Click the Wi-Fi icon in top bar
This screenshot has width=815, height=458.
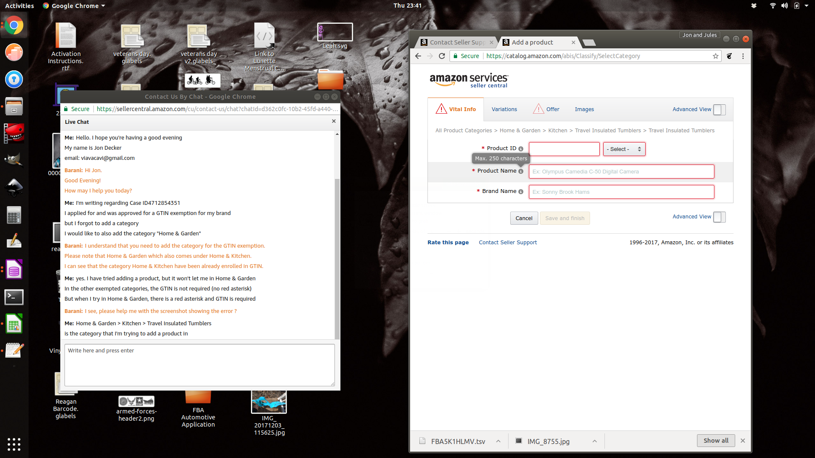tap(773, 6)
